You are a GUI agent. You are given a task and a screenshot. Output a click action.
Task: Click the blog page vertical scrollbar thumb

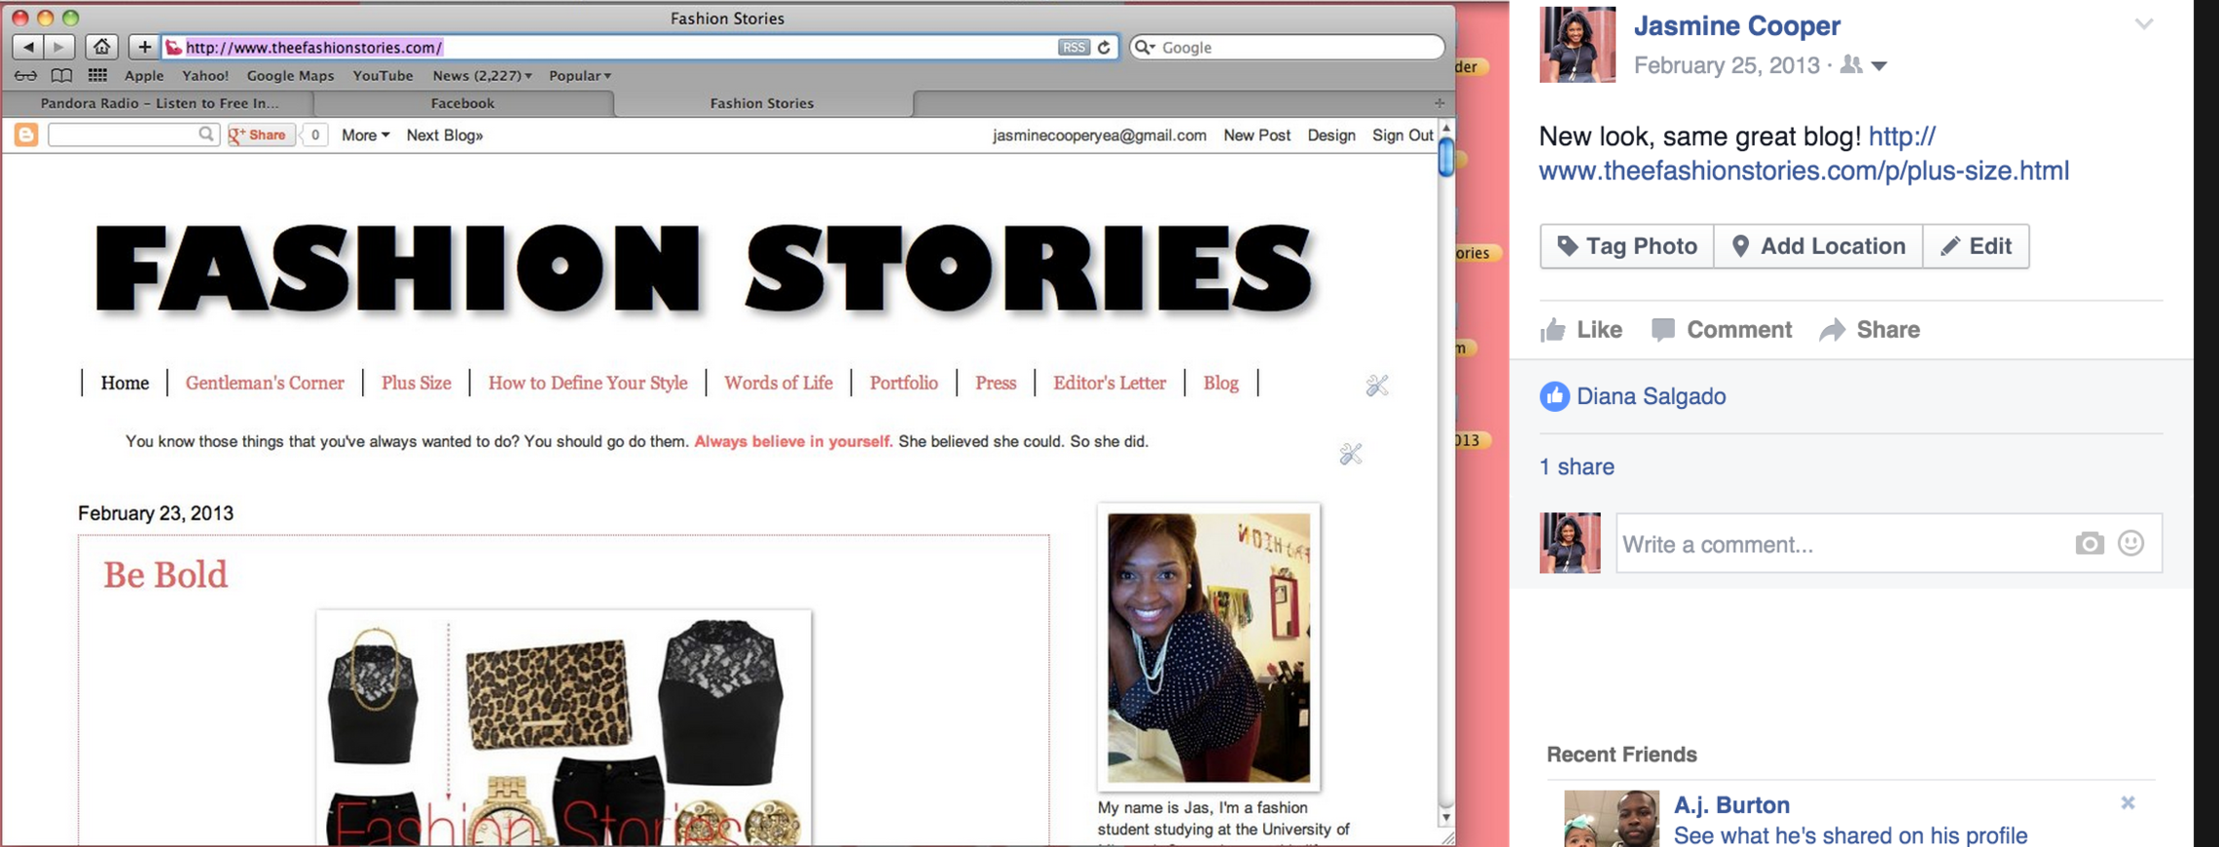click(x=1446, y=158)
